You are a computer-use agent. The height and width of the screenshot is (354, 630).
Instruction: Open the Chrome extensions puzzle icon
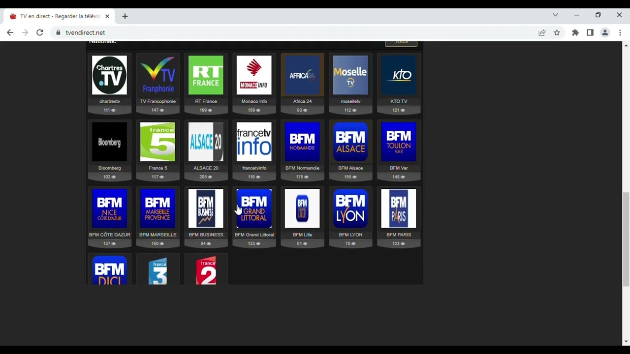pos(575,32)
